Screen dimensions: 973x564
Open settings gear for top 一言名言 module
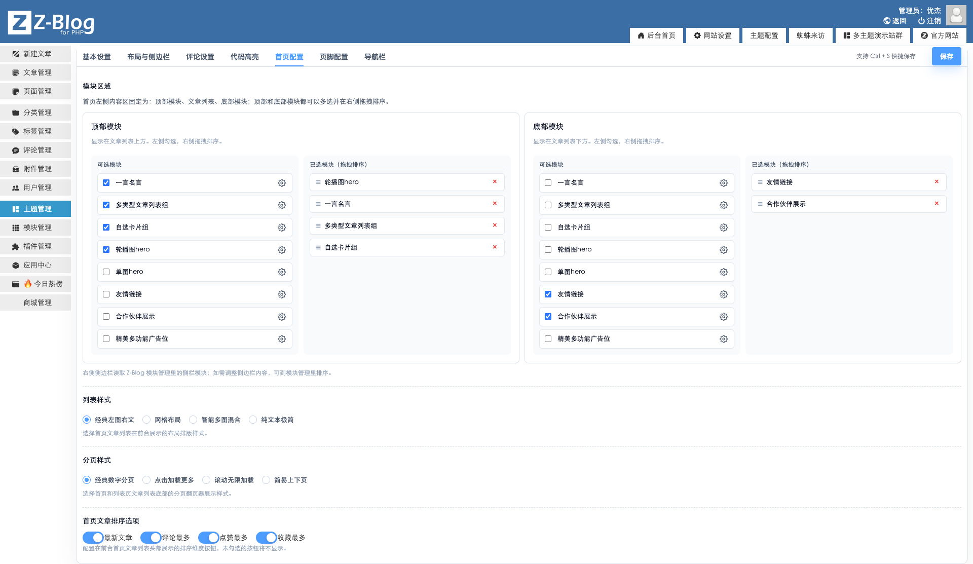[x=282, y=183]
